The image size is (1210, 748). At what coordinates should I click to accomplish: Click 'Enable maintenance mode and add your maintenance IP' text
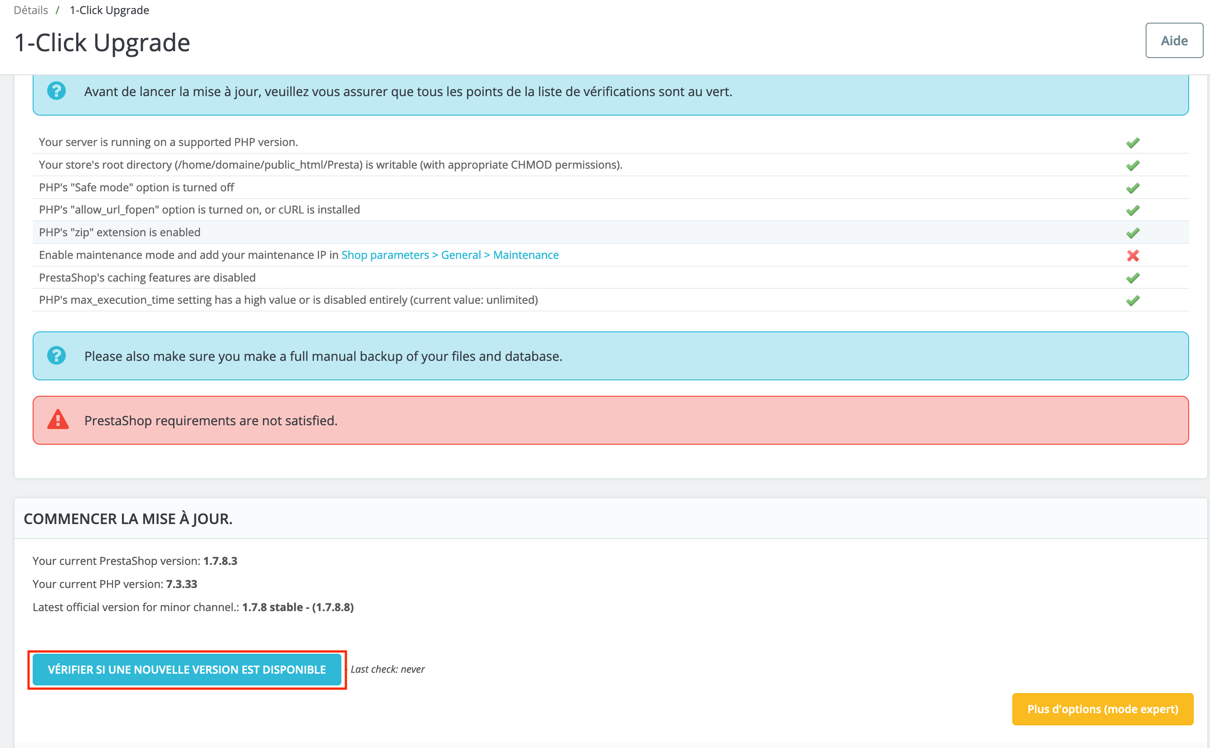[189, 255]
